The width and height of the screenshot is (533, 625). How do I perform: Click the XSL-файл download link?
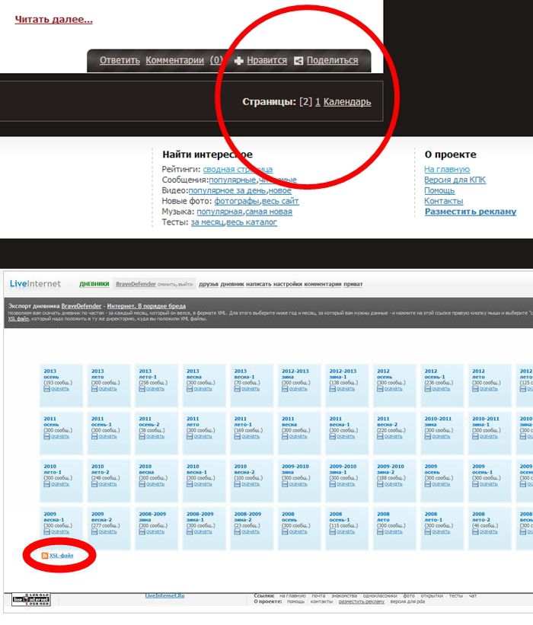tap(61, 555)
